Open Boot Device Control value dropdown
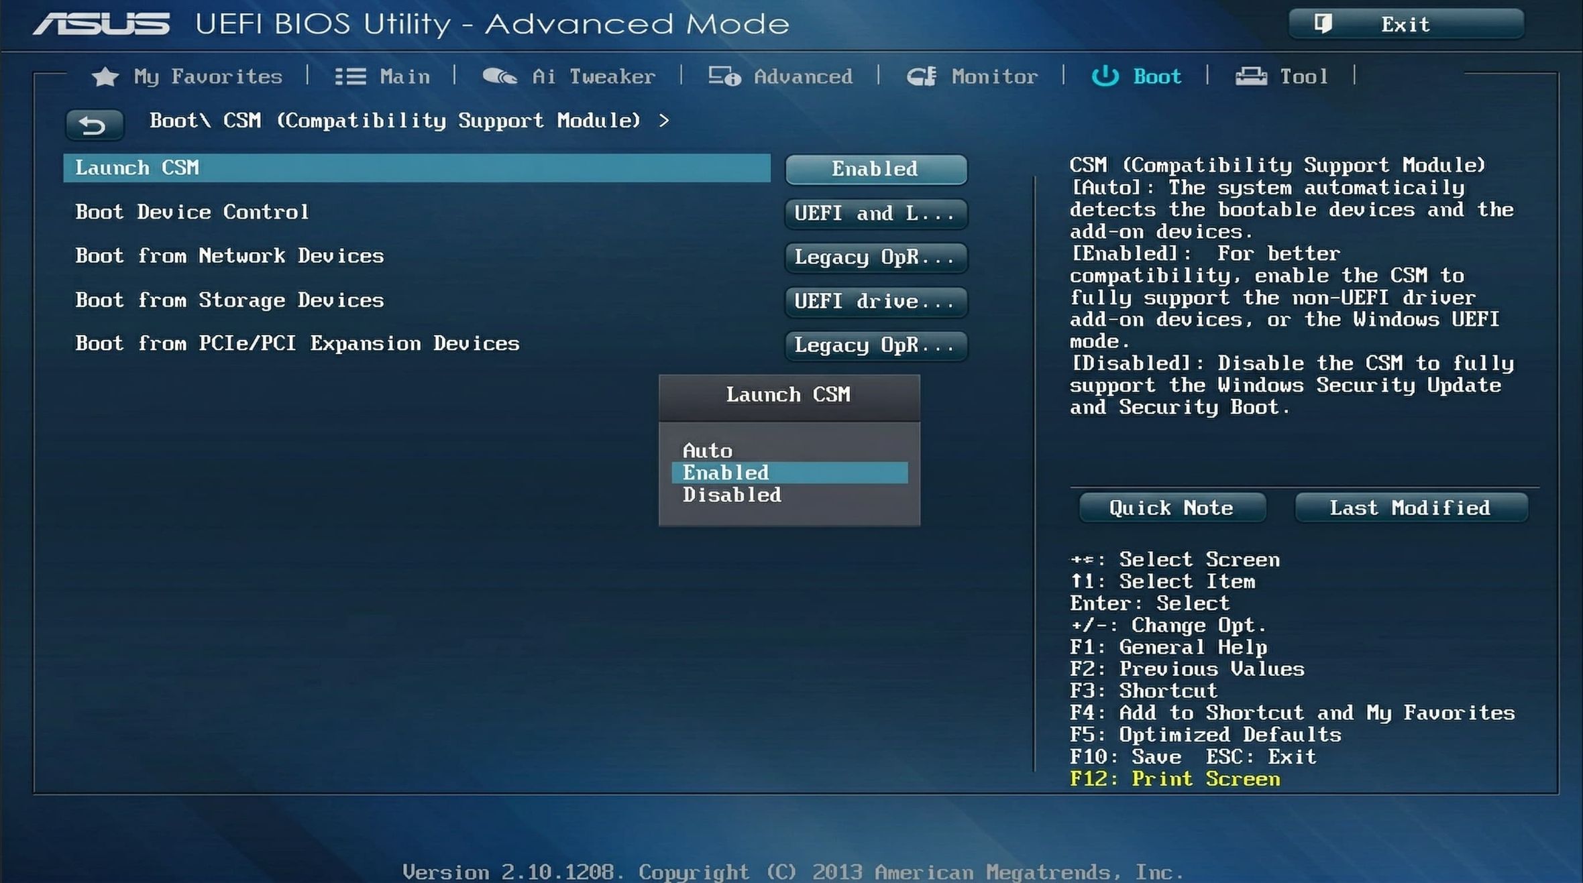This screenshot has height=883, width=1583. pyautogui.click(x=875, y=213)
